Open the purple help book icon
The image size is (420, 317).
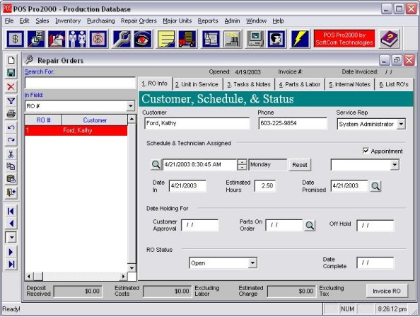(x=389, y=39)
